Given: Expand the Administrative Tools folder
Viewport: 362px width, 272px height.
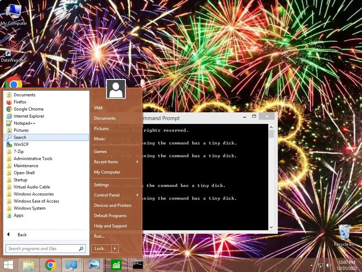Looking at the screenshot, I should (x=46, y=159).
